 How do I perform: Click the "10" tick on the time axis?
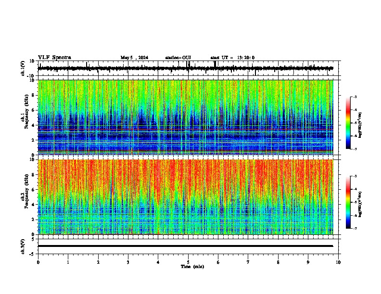pyautogui.click(x=338, y=262)
